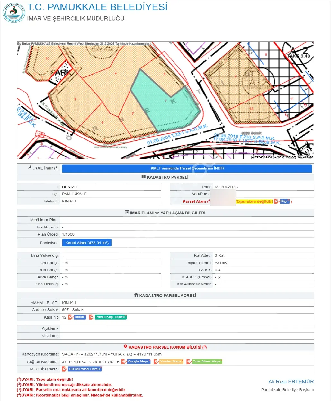Open the location in OpenStreet Maps
Screen dimensions: 331x401
click(x=204, y=361)
